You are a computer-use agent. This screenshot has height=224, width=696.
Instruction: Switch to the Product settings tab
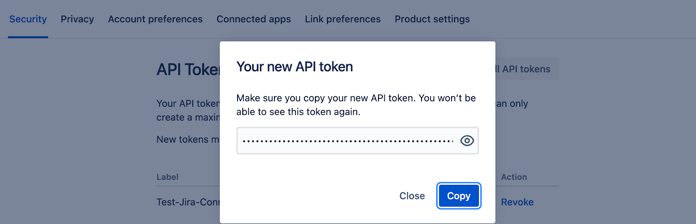tap(432, 19)
